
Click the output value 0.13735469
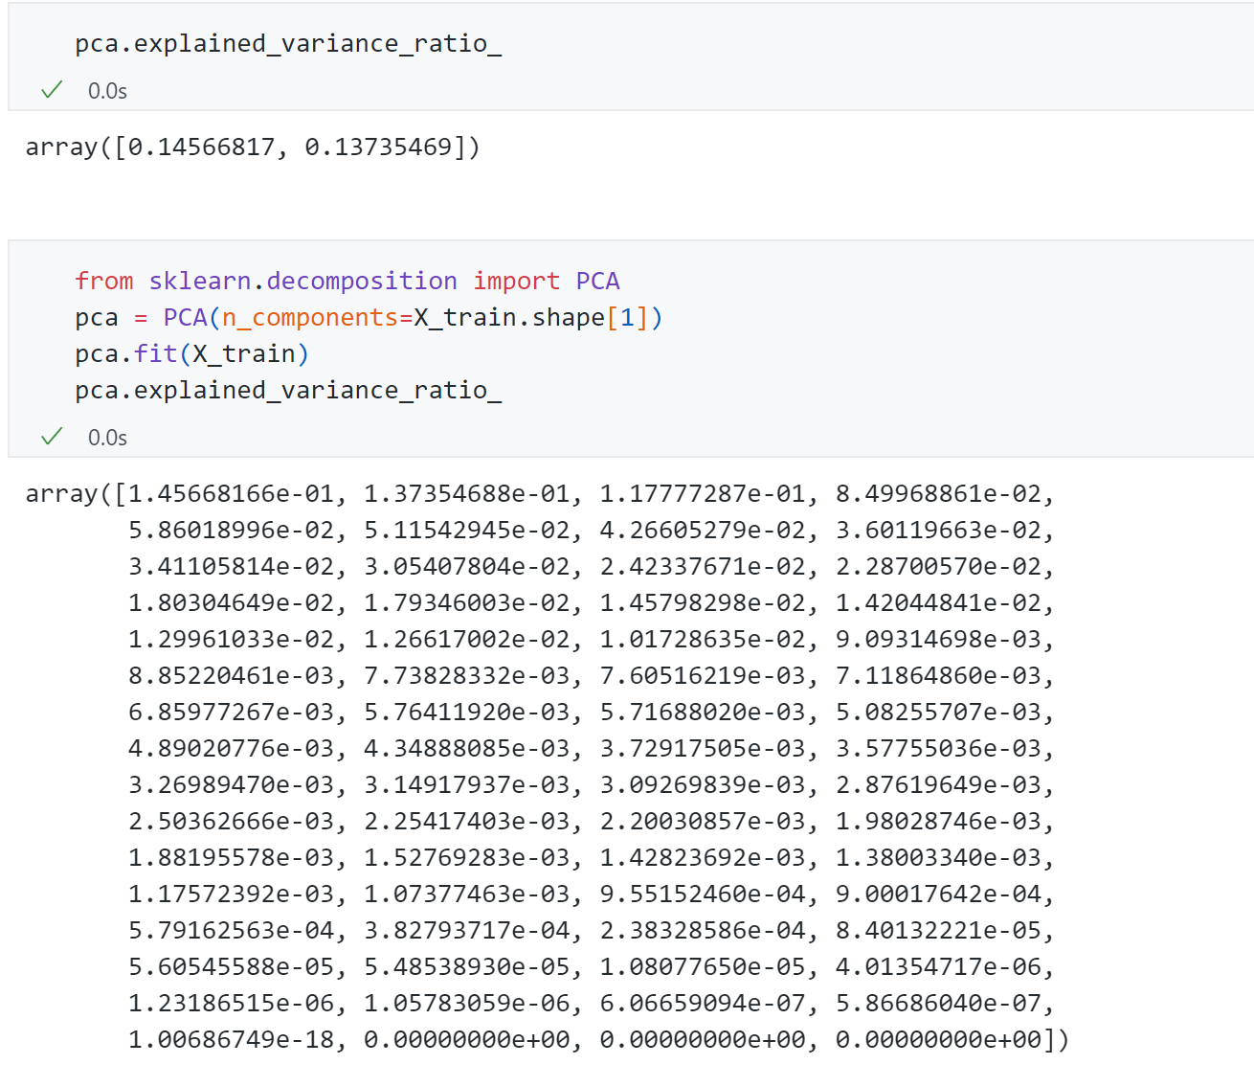tap(378, 147)
